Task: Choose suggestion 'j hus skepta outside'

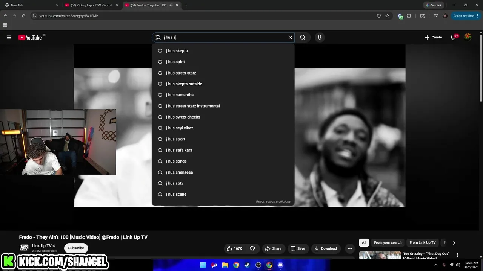Action: point(223,84)
